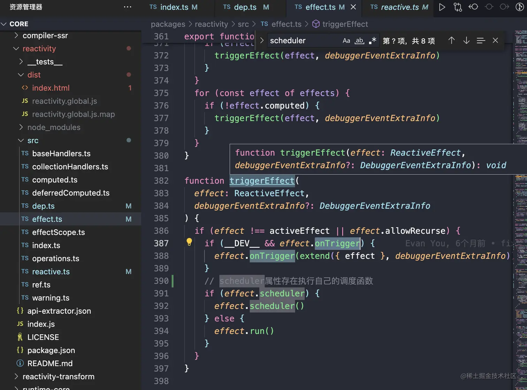527x390 pixels.
Task: Collapse the reactivity folder
Action: point(16,48)
